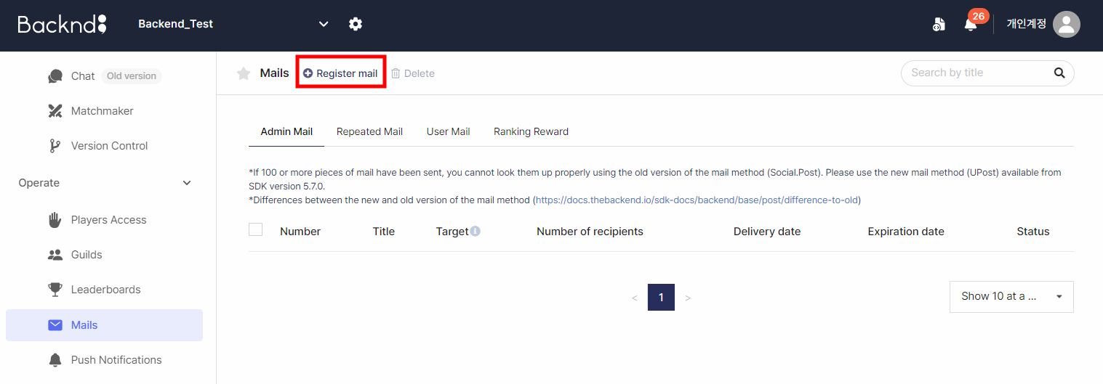Open Matchmaker in sidebar

(x=102, y=111)
